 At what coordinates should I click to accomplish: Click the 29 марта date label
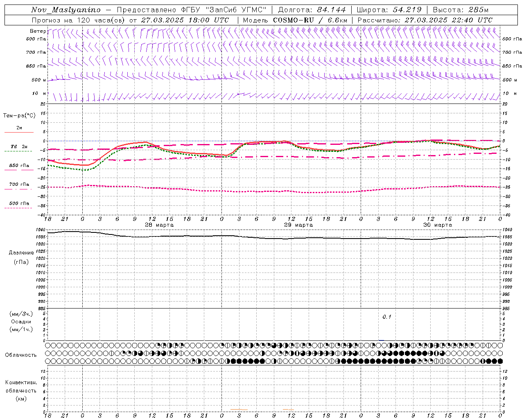[x=298, y=225]
